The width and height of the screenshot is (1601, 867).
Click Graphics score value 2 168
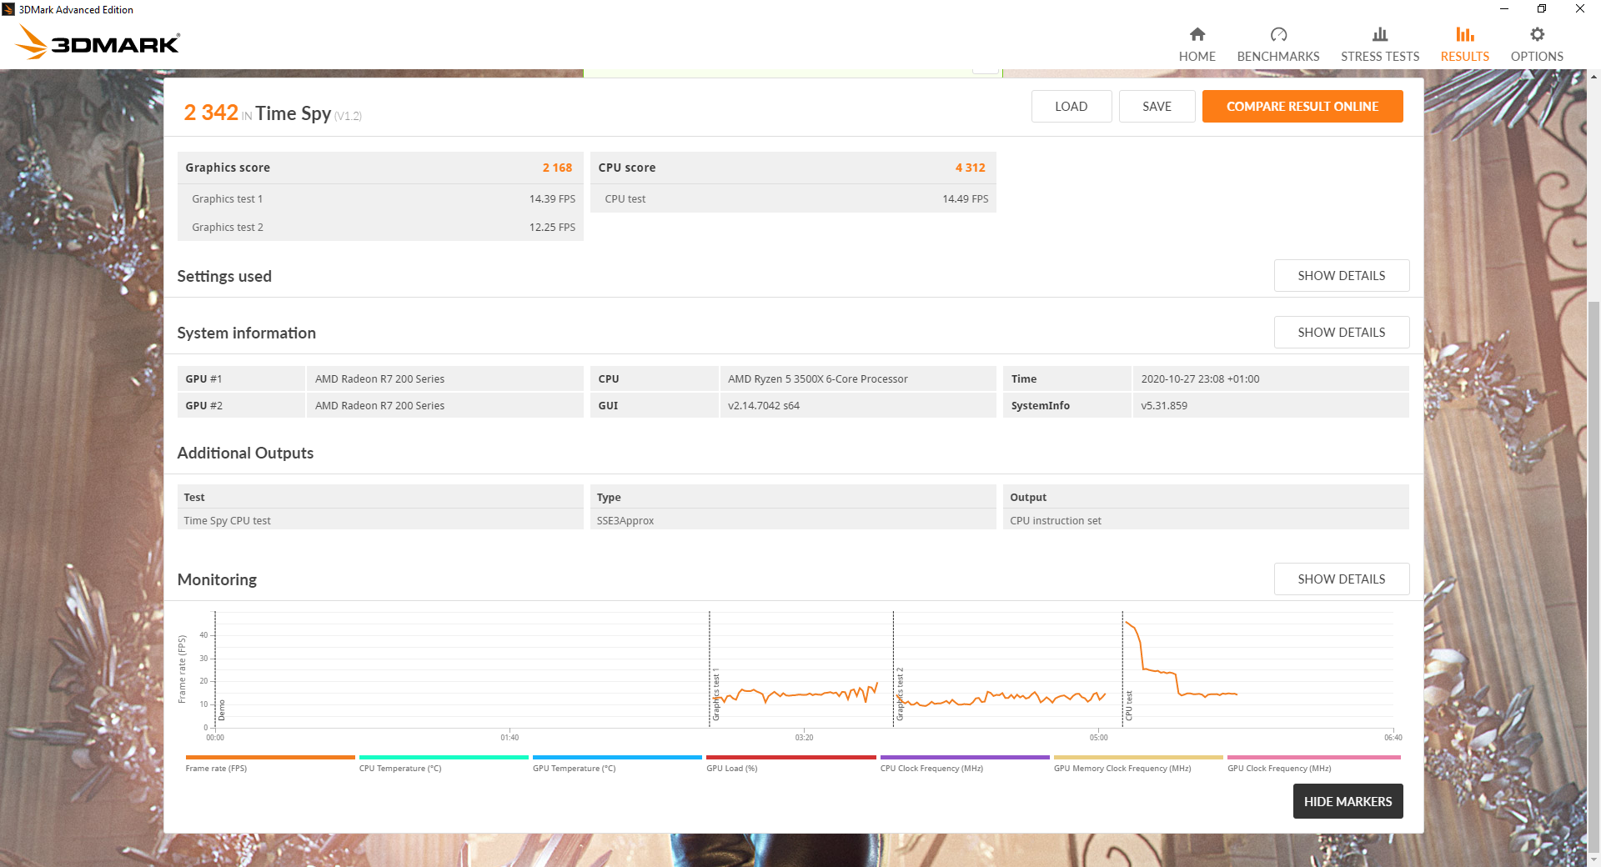(x=557, y=168)
